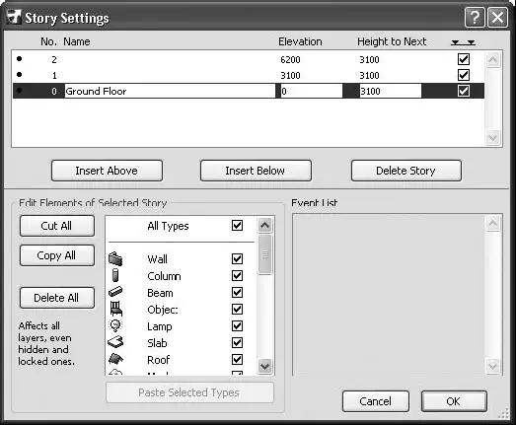Click the element types scrollbar thumb
This screenshot has height=425, width=516.
point(265,254)
